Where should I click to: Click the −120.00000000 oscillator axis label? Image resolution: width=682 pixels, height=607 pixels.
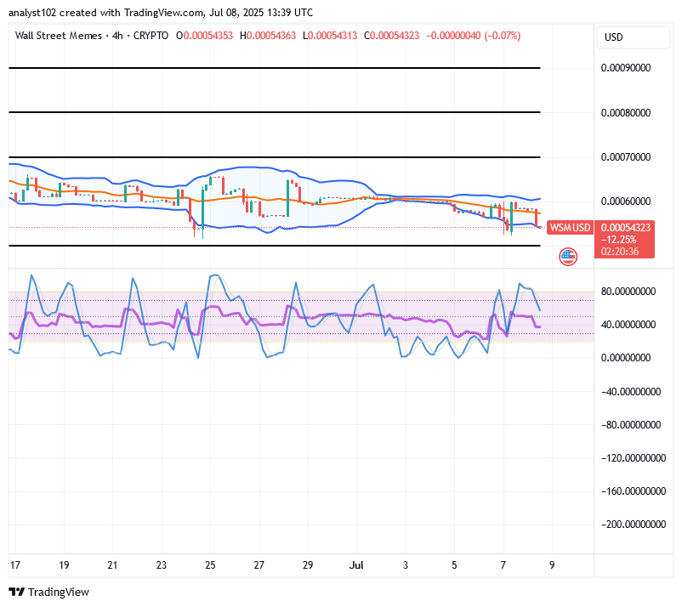coord(634,458)
